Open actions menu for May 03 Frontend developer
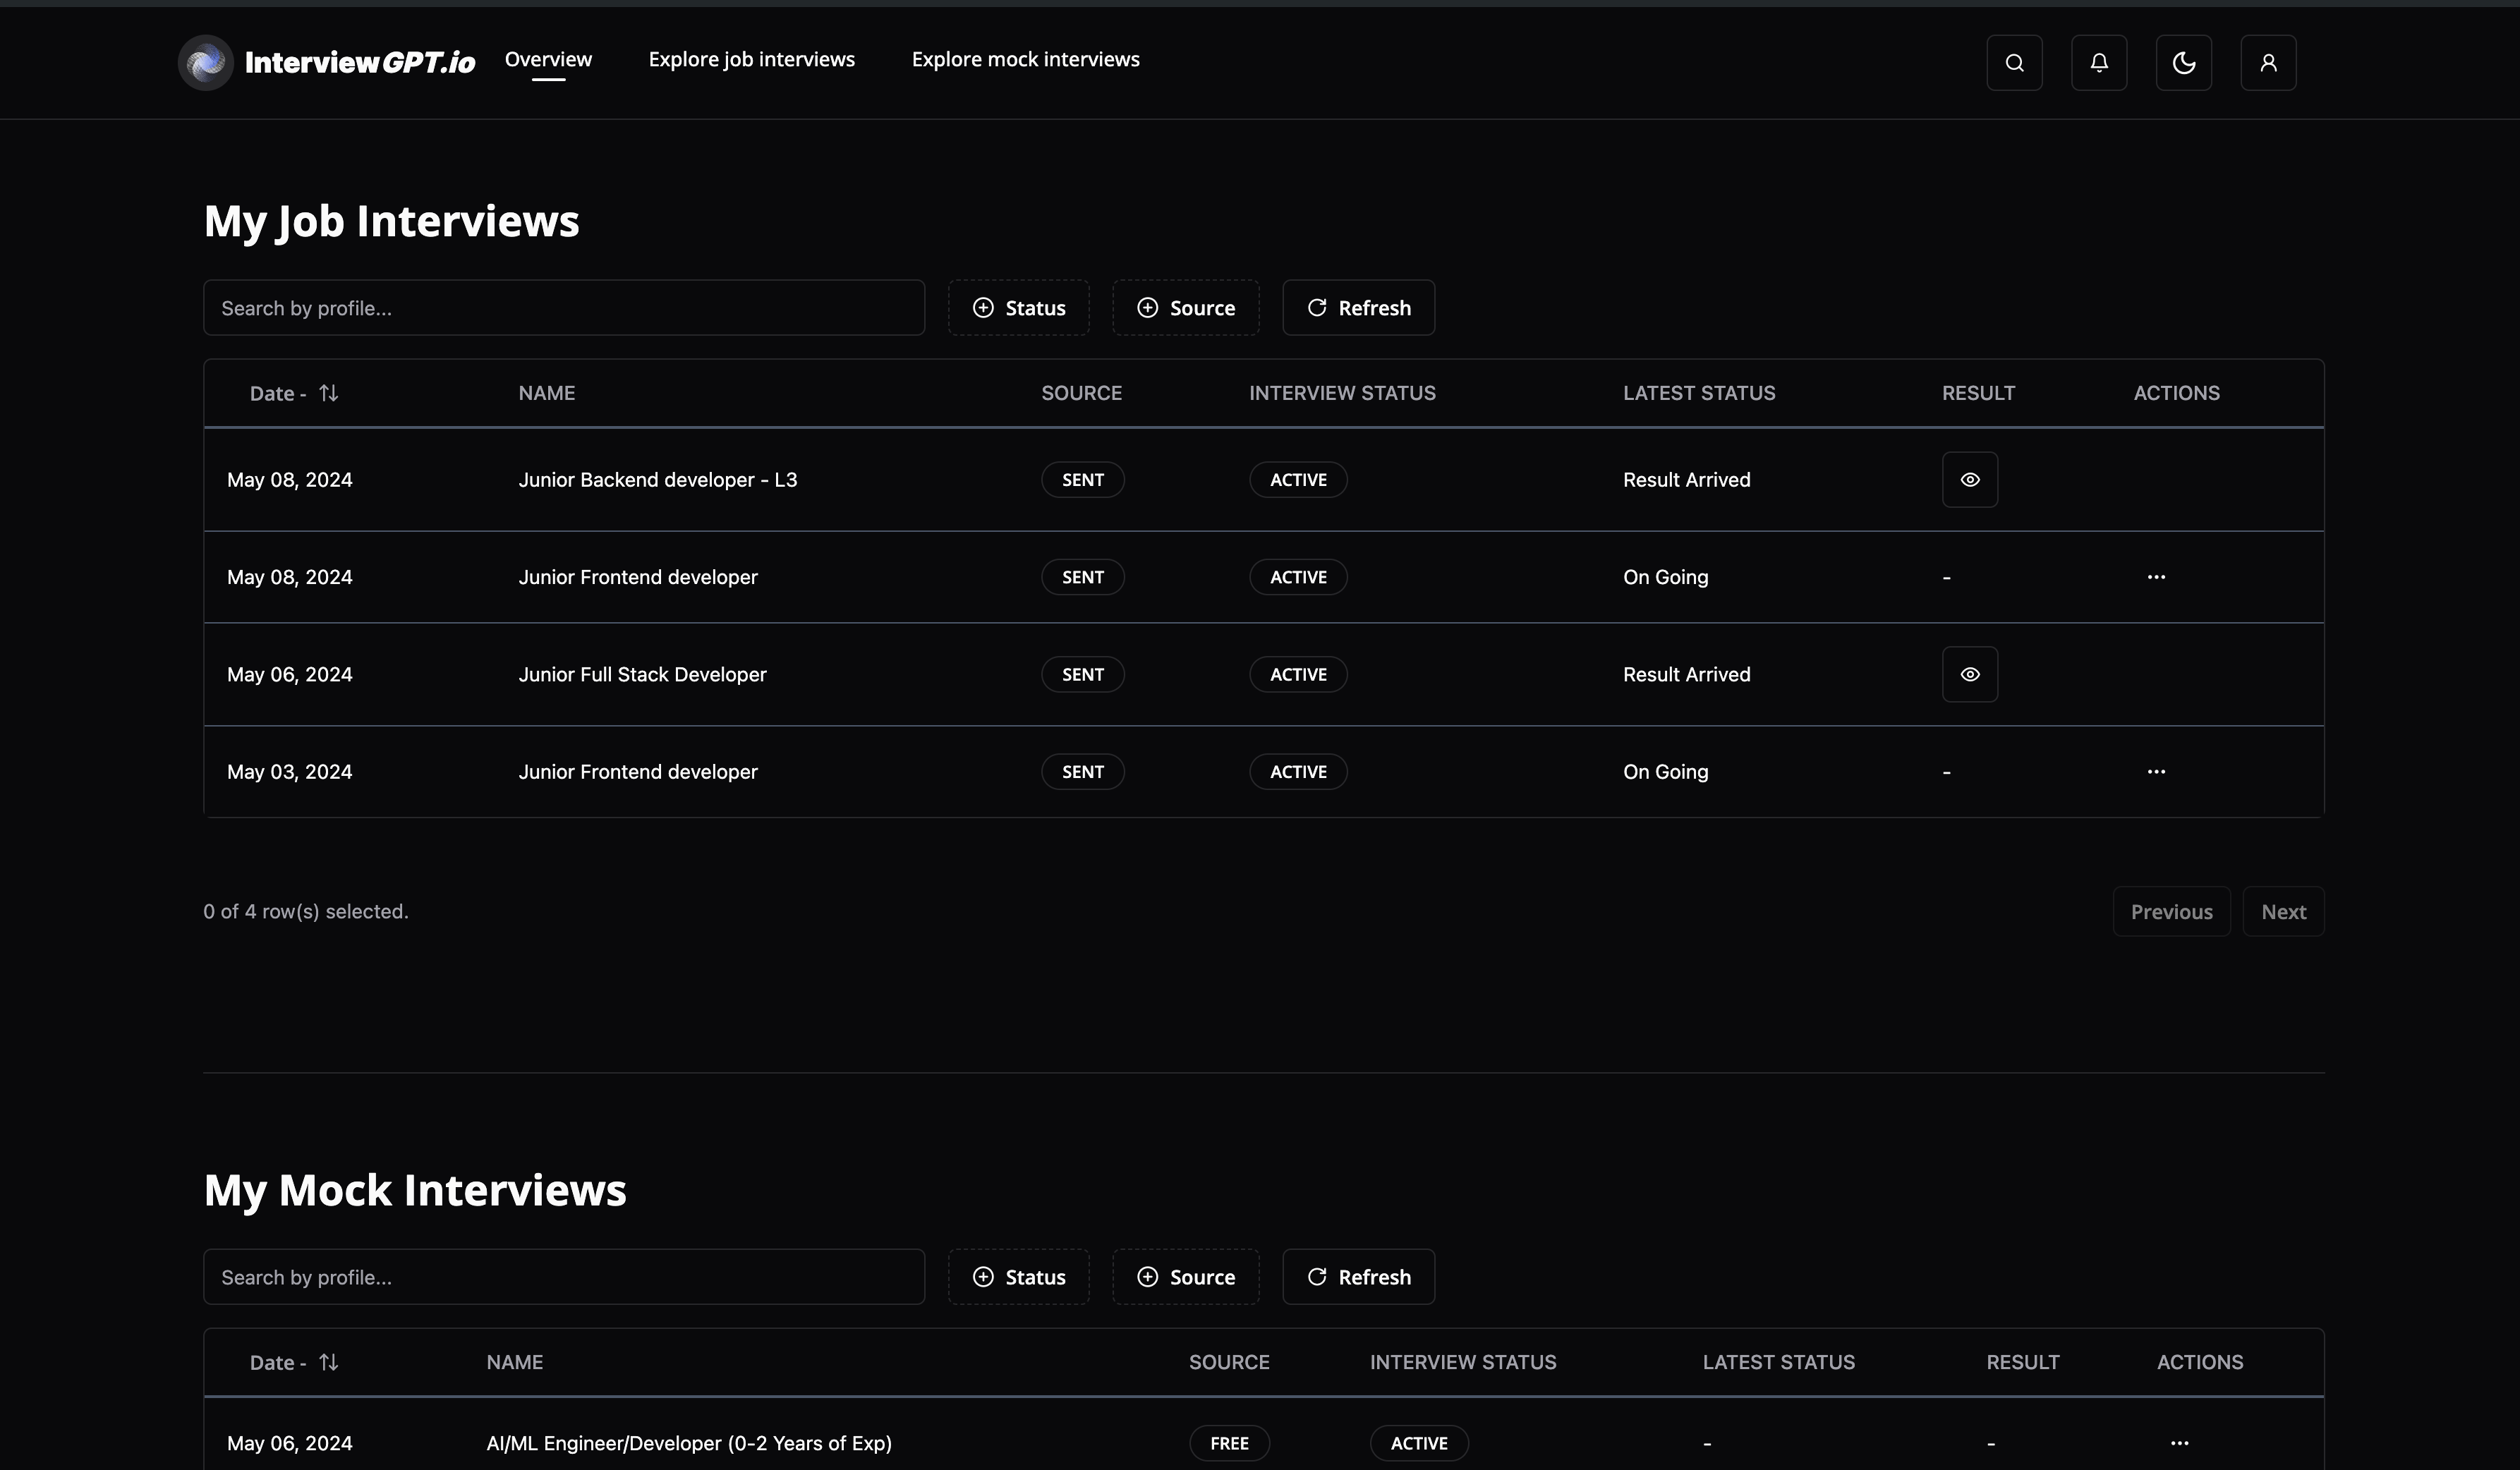Screen dimensions: 2520x1470 point(2156,772)
